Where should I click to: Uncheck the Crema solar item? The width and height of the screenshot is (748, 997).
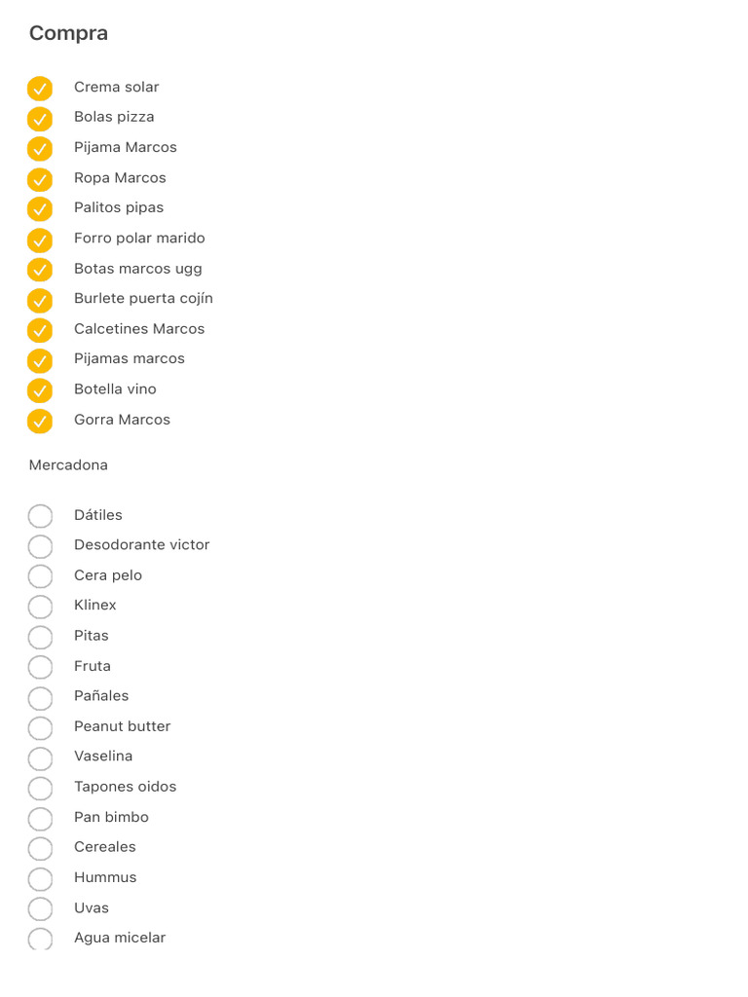click(x=40, y=89)
